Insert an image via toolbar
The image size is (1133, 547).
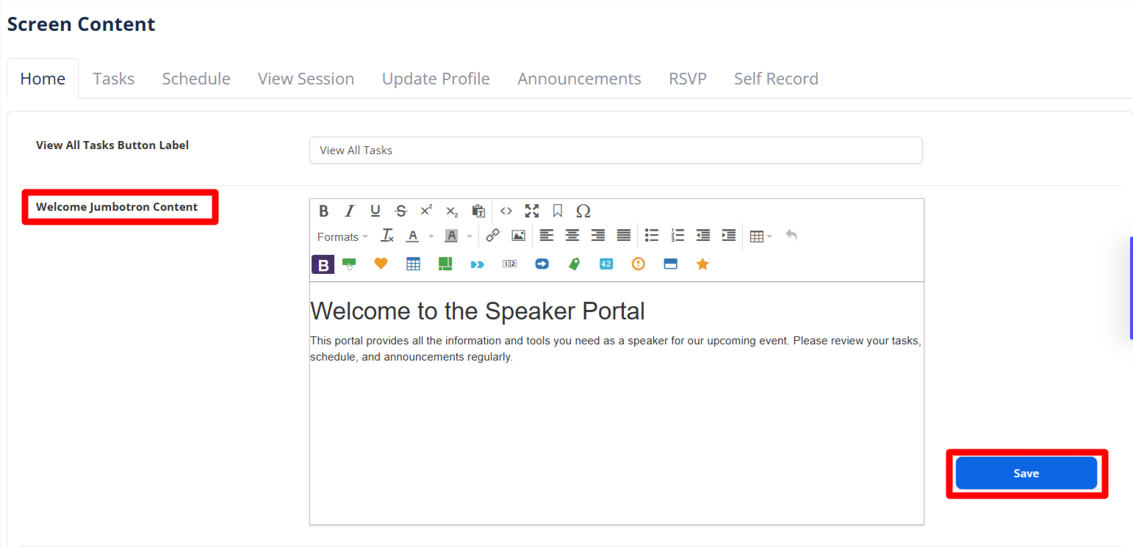pyautogui.click(x=518, y=236)
